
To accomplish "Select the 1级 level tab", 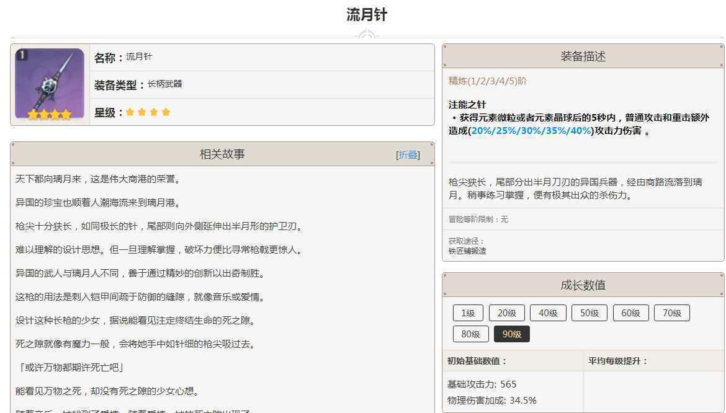I will coord(468,313).
